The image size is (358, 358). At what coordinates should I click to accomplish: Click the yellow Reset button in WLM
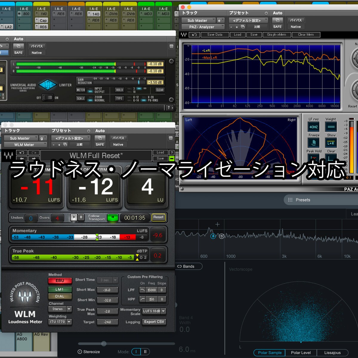(158, 217)
